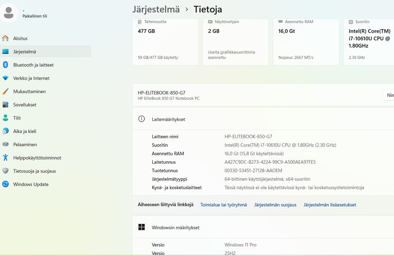The width and height of the screenshot is (394, 256).
Task: Click the Helppokäyttötoiminnot accessibility icon
Action: tap(5, 158)
